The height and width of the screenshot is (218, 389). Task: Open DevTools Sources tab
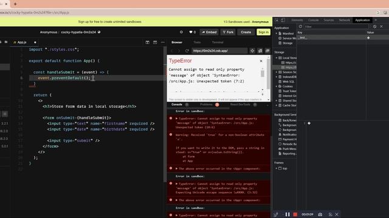(328, 20)
